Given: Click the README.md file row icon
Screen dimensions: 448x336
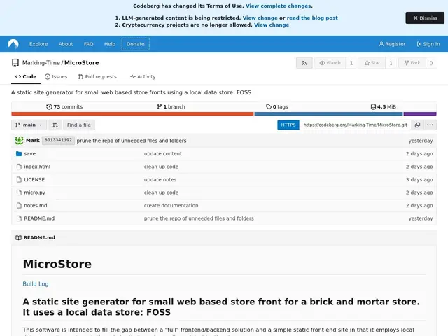Looking at the screenshot, I should point(19,218).
